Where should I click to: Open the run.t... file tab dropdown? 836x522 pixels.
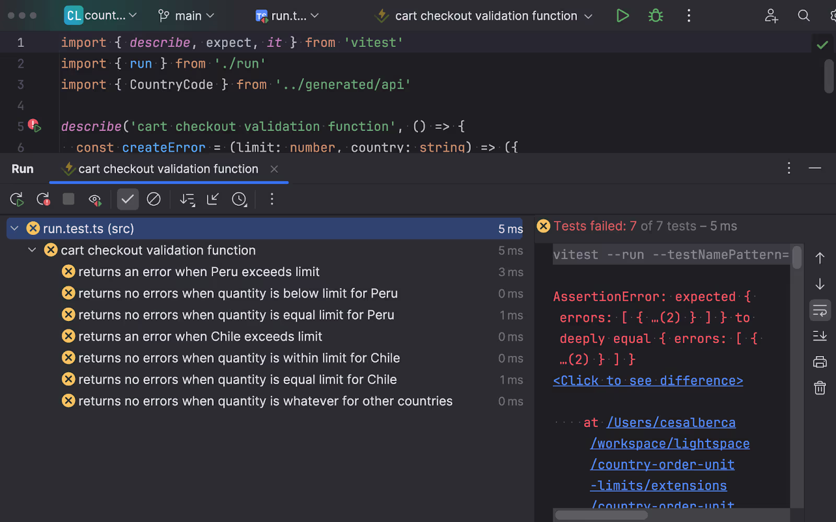(287, 16)
